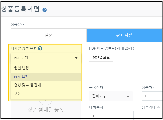Click the arrow beside 판매가능

pyautogui.click(x=128, y=96)
